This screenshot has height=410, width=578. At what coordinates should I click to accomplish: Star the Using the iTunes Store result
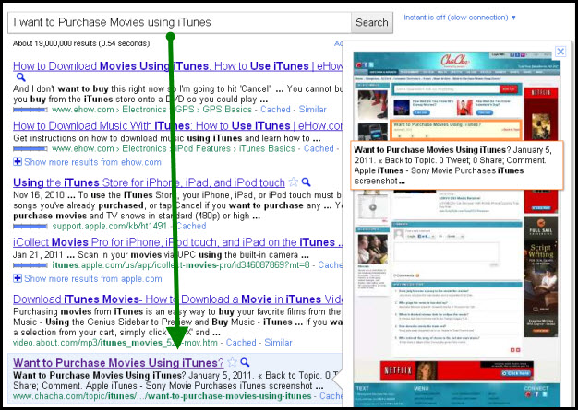click(294, 182)
